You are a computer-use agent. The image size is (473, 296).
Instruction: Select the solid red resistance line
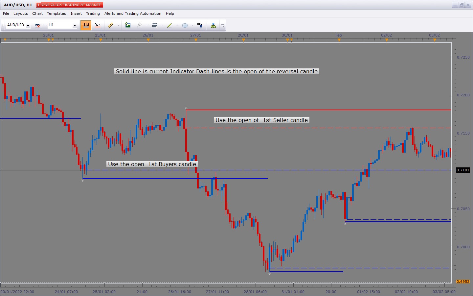(318, 110)
